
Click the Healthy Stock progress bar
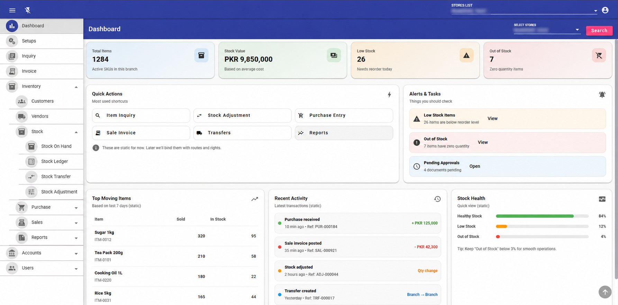click(542, 216)
